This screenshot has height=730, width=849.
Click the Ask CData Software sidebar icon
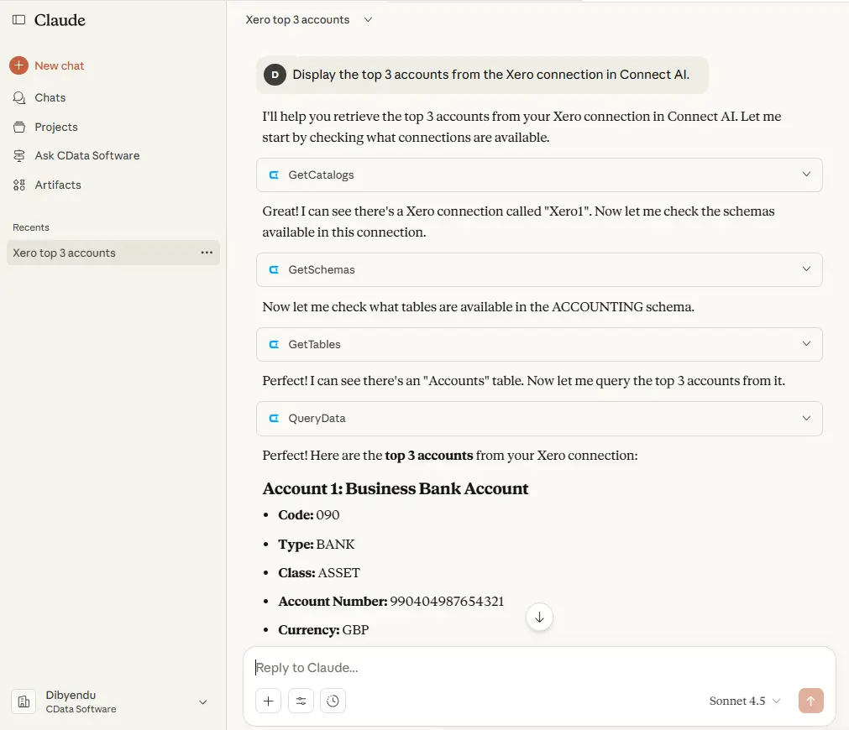click(18, 155)
